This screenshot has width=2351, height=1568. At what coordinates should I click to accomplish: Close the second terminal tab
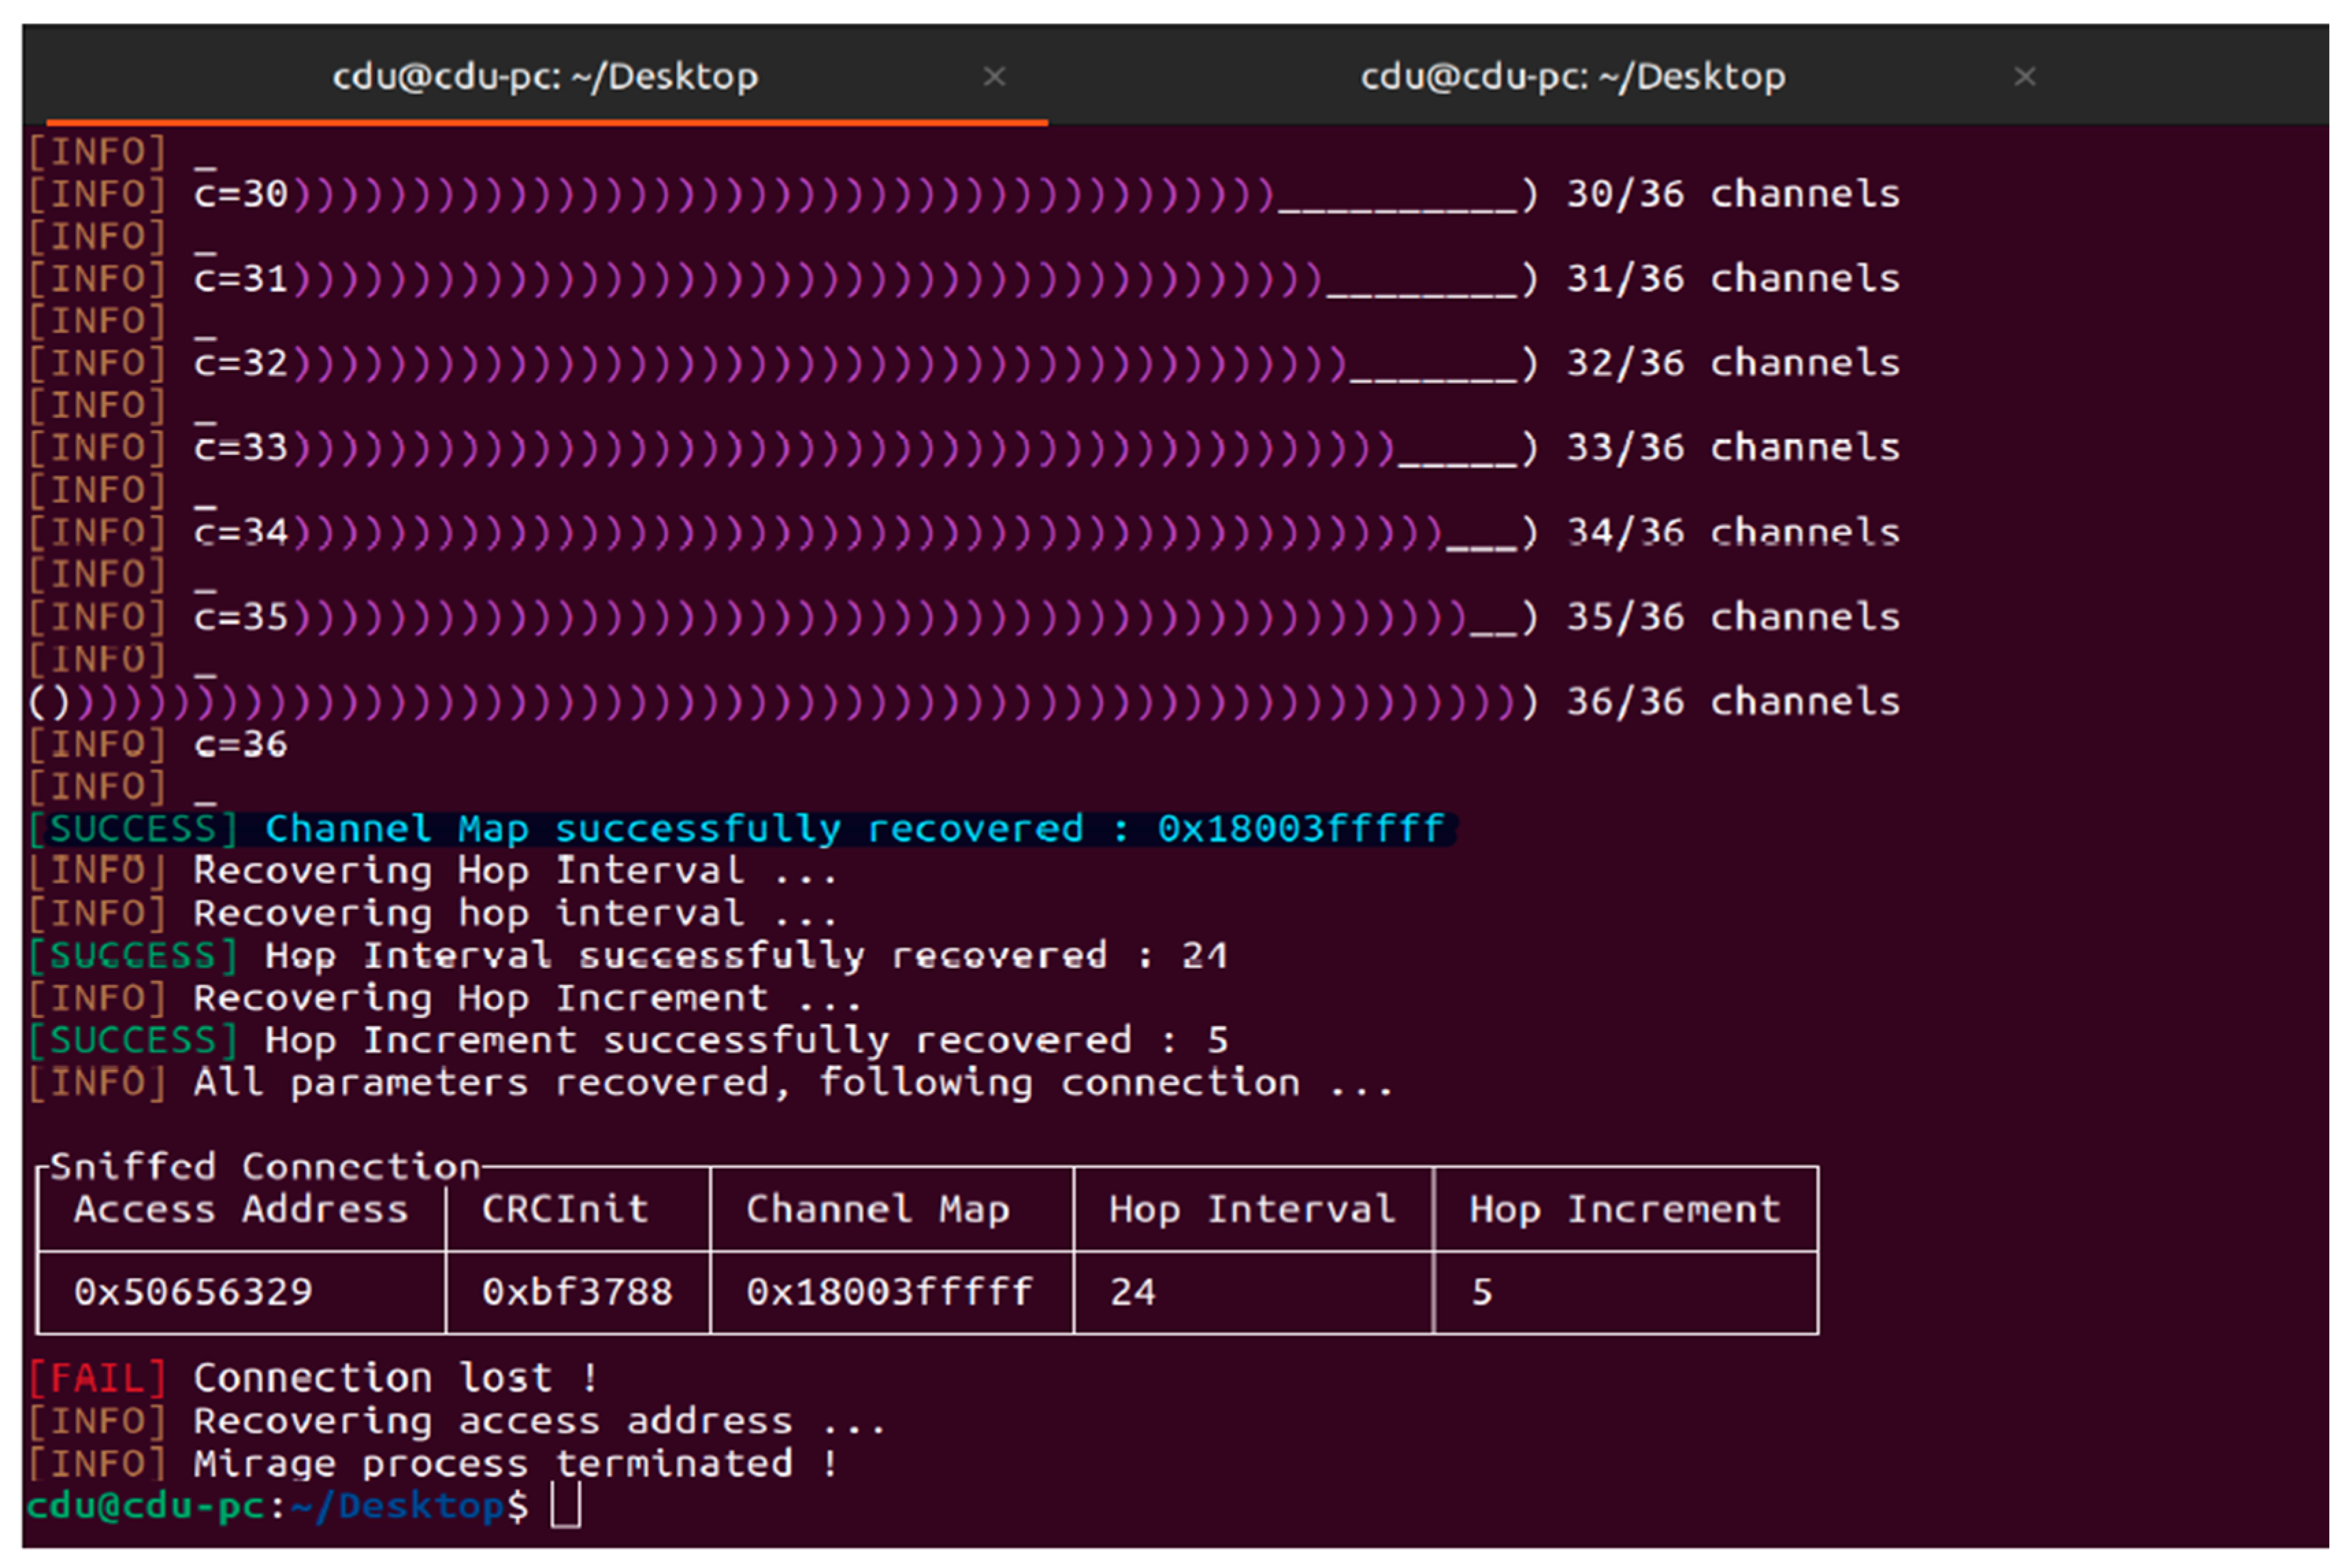pos(2024,77)
